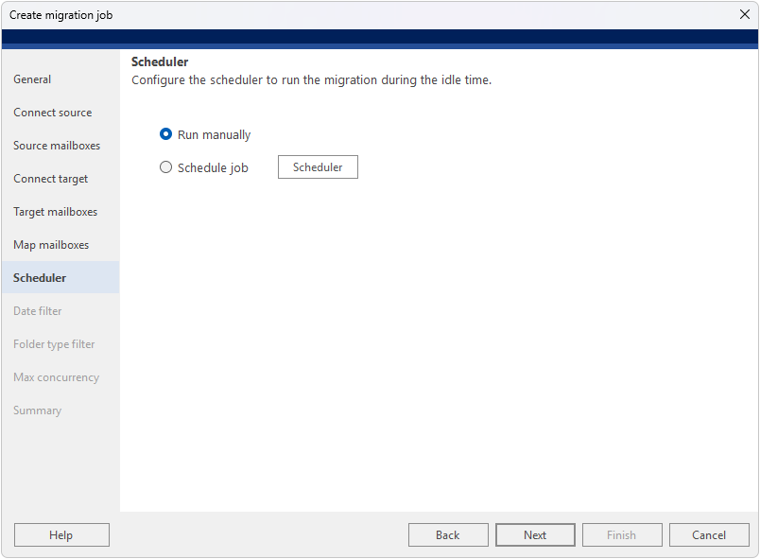Select the Run manually radio button

(165, 134)
